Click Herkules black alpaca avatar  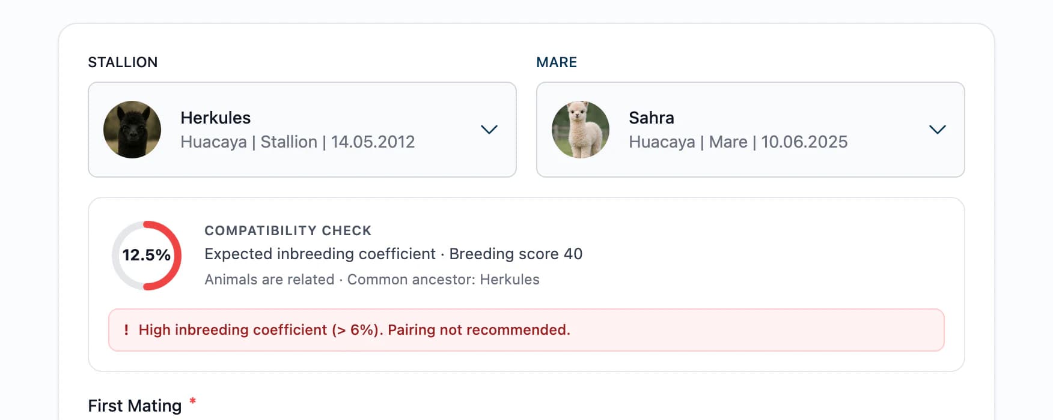tap(132, 130)
